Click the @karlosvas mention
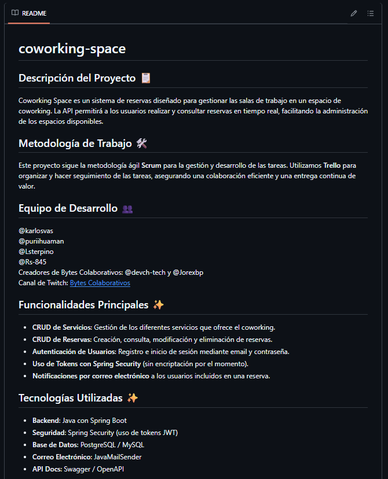Screen dimensions: 388x479 [x=36, y=231]
